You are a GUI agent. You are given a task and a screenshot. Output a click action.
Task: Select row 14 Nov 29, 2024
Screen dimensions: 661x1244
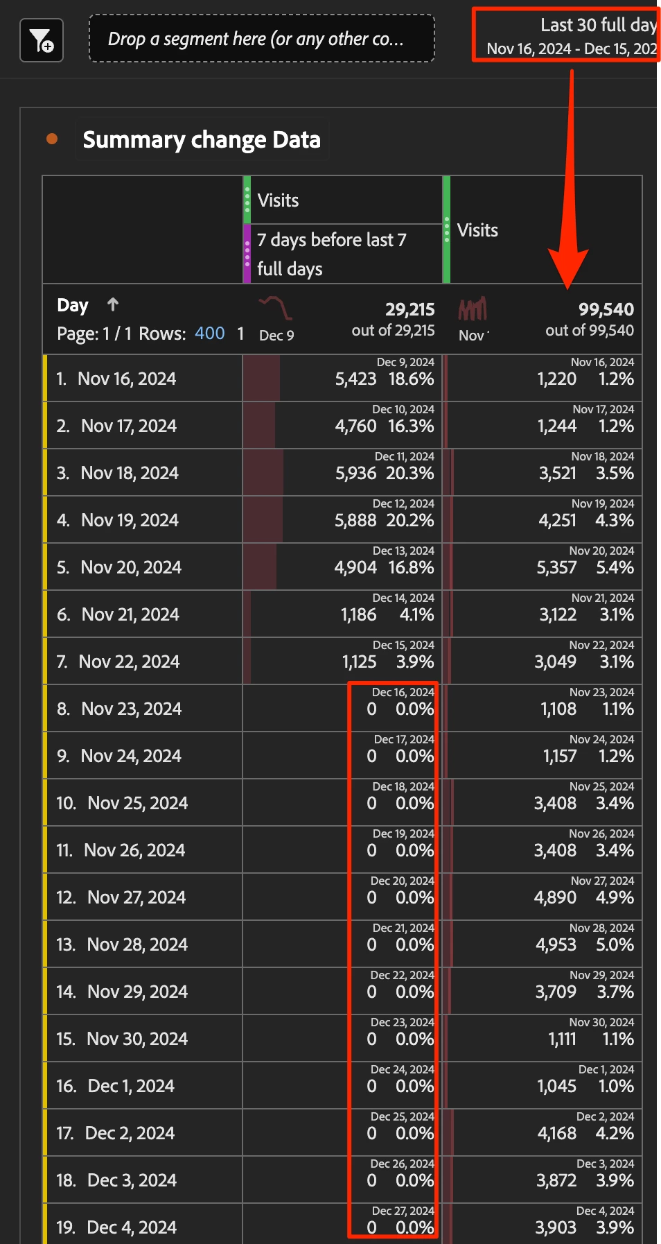(143, 992)
